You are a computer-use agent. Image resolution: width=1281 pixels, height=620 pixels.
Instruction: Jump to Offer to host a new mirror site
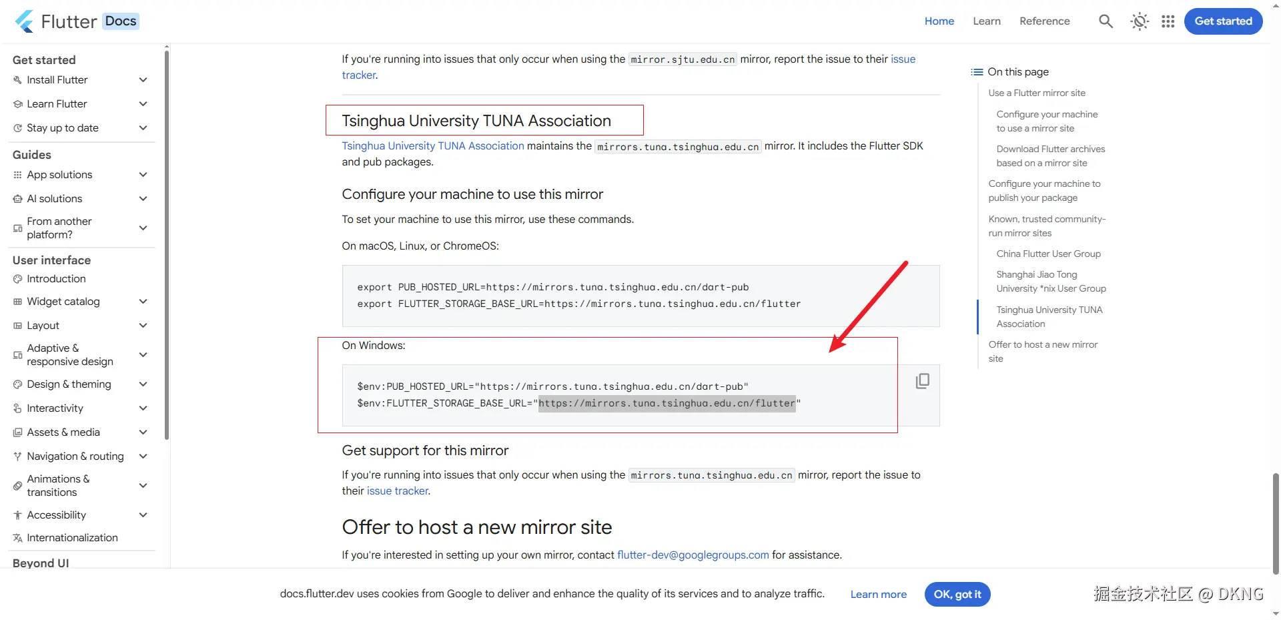1043,352
